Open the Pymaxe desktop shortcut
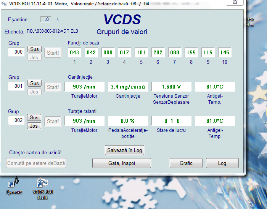267x209 pixels. (14, 186)
